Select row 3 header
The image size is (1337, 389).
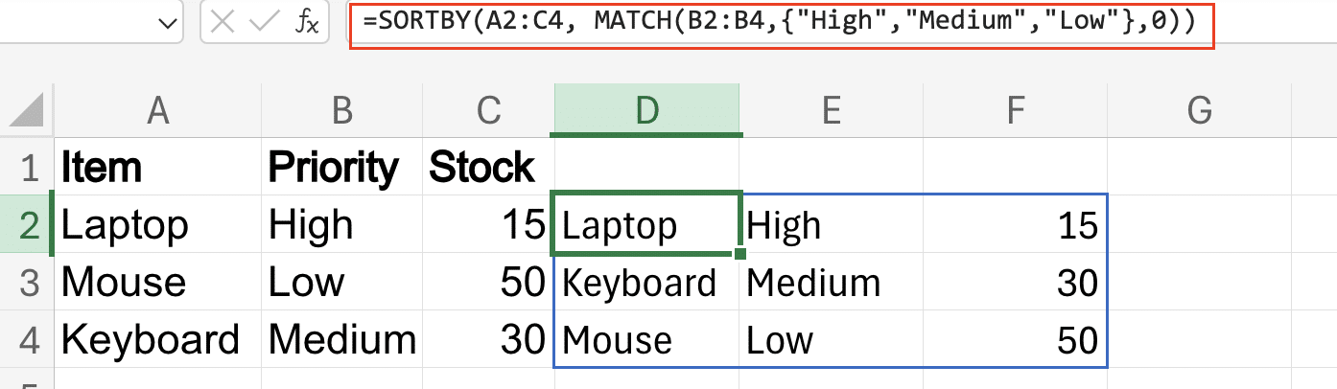[28, 282]
